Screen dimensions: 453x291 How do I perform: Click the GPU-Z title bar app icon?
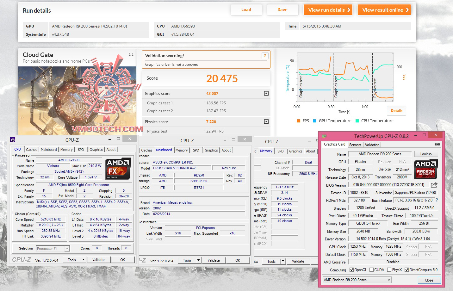(x=324, y=136)
